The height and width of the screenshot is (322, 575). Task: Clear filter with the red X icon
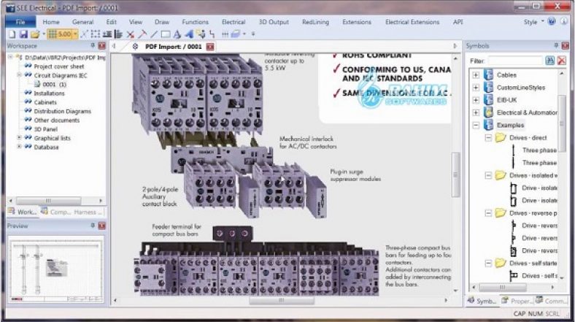pyautogui.click(x=561, y=61)
